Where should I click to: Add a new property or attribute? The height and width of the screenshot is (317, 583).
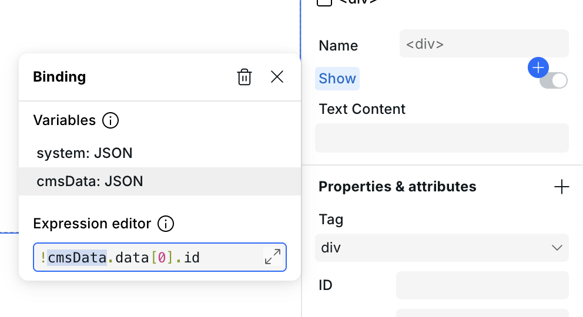point(561,187)
